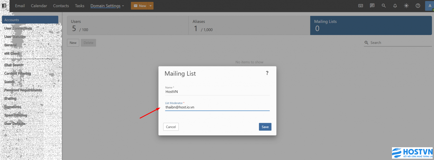
Task: Open the help circle icon in top bar
Action: pos(418,6)
